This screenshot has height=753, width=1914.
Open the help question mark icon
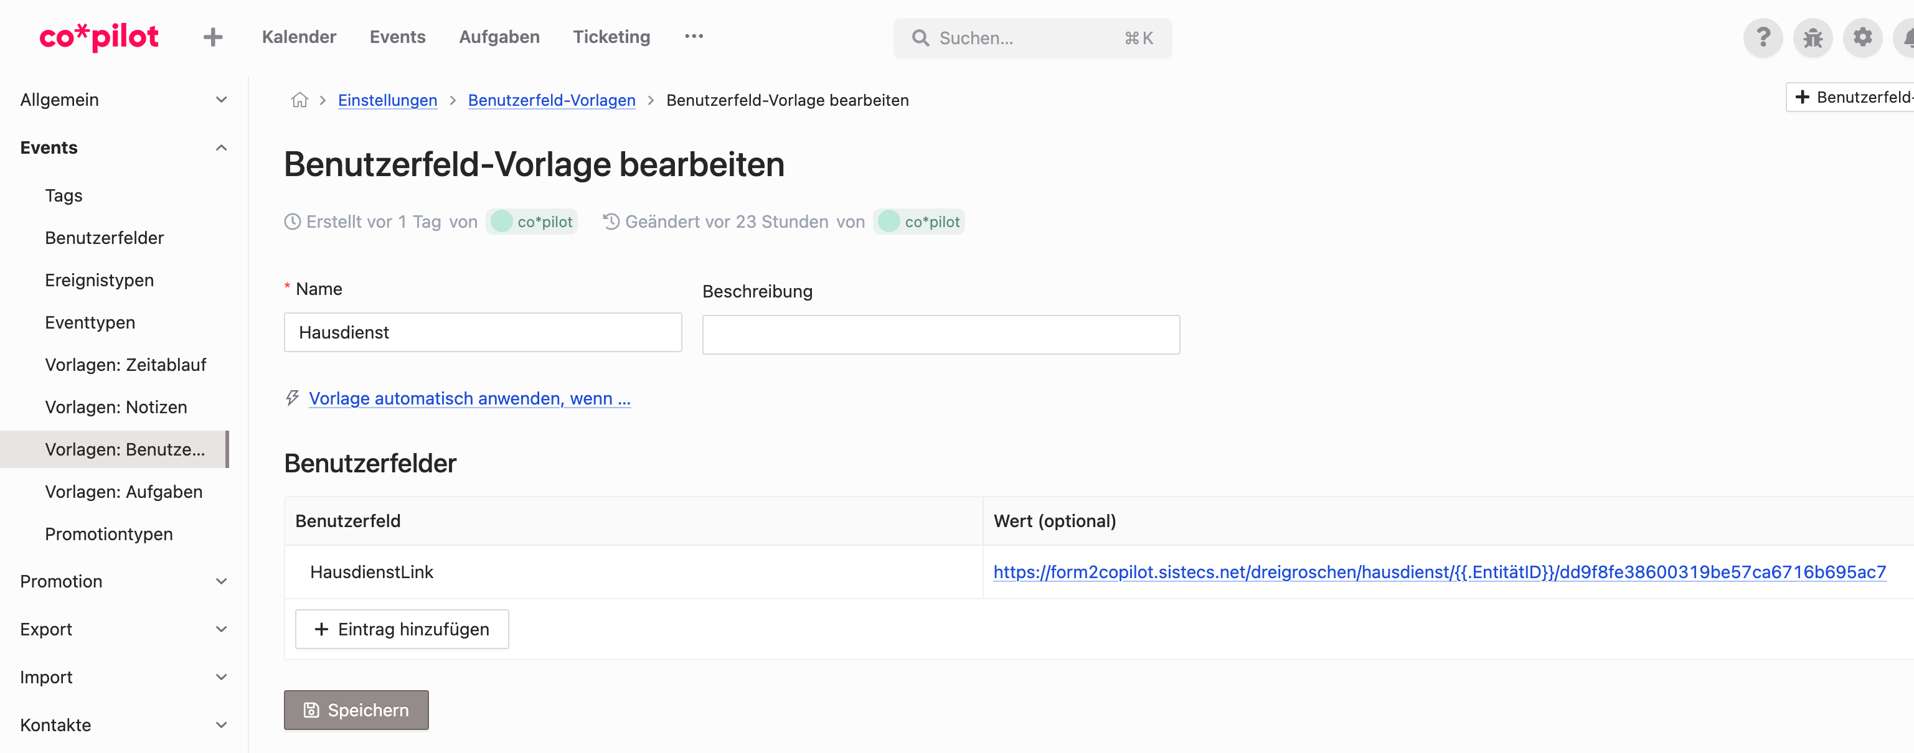(1763, 37)
